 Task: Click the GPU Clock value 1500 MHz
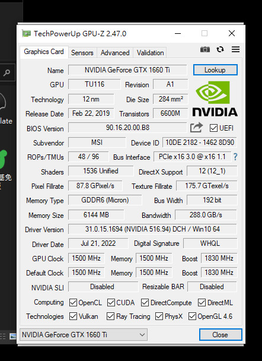tap(86, 258)
